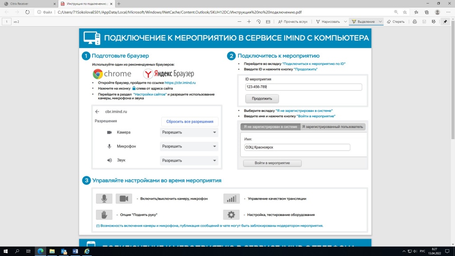This screenshot has height=256, width=455.
Task: Expand the Выделение color options dropdown arrow
Action: pos(379,21)
